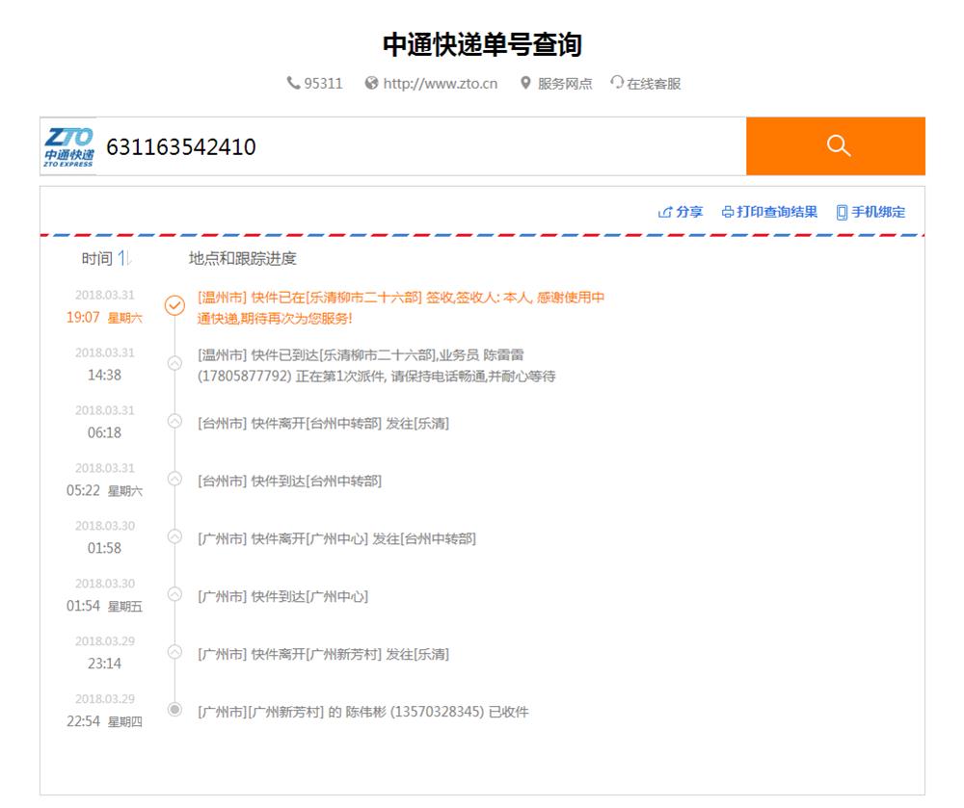Click the tracking number input field

tap(420, 146)
